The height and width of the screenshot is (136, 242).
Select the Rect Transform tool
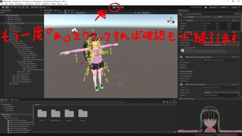[x=19, y=7]
